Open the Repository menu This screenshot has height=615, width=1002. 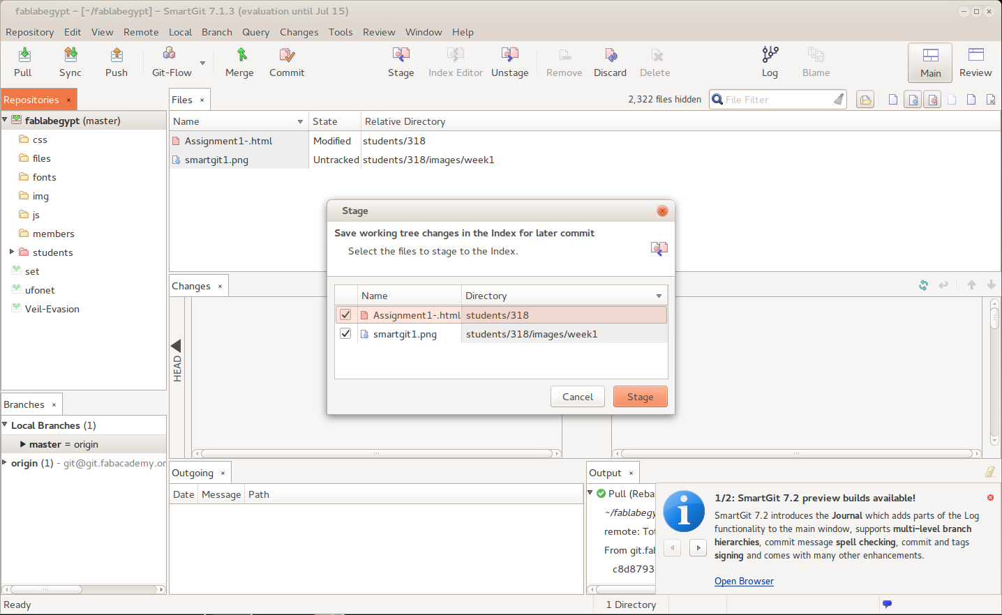[x=29, y=32]
